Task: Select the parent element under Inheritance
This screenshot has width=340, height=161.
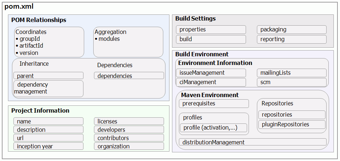Action: click(x=48, y=76)
